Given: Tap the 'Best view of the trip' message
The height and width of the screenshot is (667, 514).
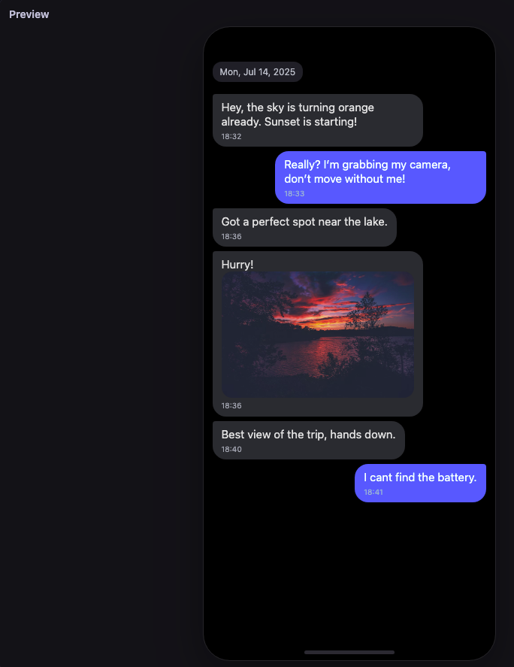Looking at the screenshot, I should tap(309, 440).
